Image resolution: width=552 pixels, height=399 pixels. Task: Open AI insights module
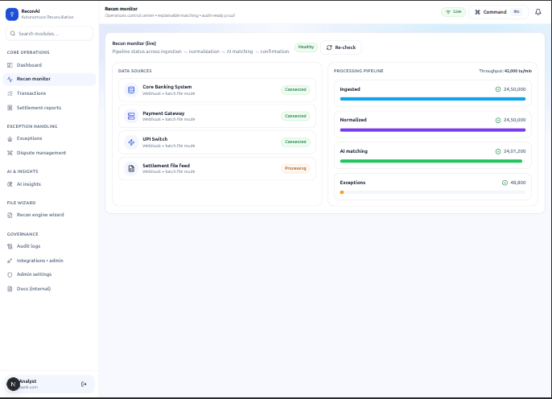(x=49, y=184)
